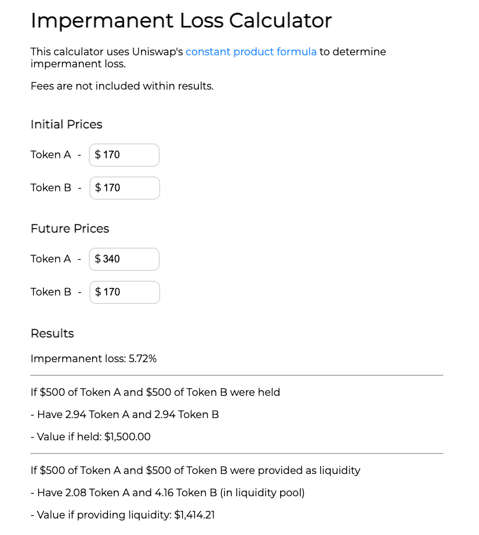Click the Future Prices section heading
Screen dimensions: 479x535
pos(70,229)
